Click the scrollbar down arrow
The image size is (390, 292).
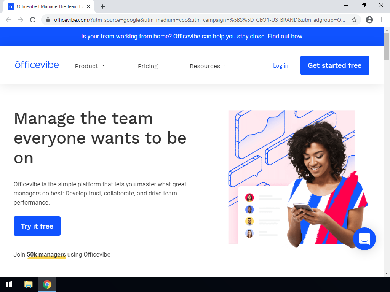(x=387, y=273)
